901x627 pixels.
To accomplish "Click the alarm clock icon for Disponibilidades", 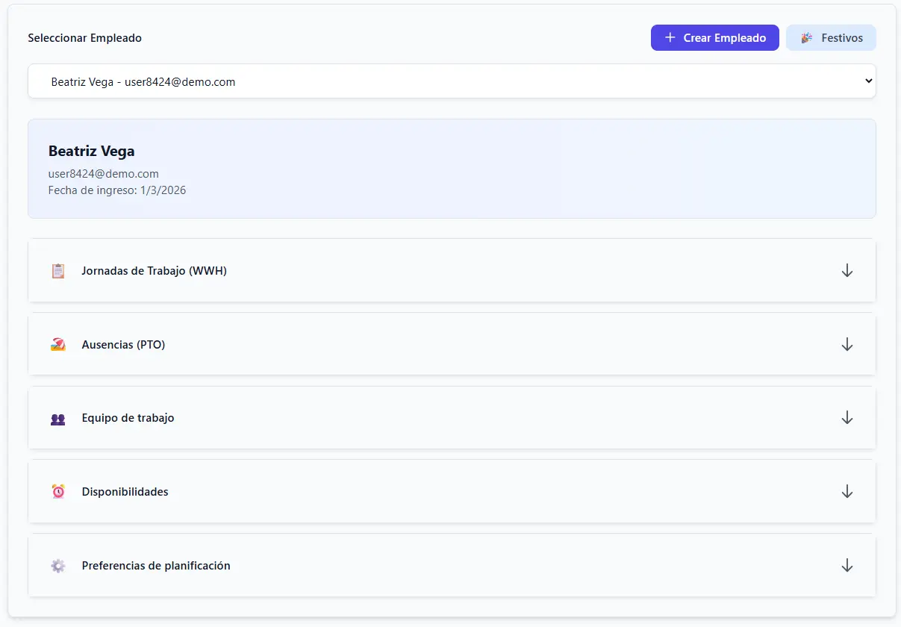I will [x=58, y=492].
